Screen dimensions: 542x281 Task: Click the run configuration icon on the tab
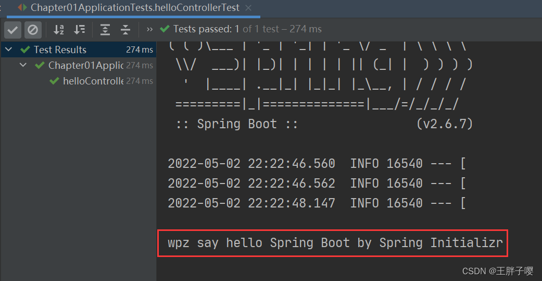click(x=22, y=7)
